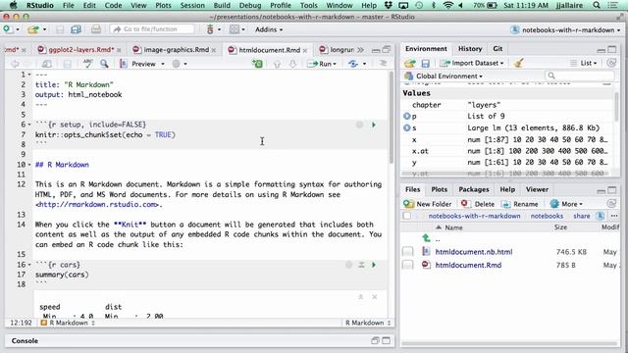Screen dimensions: 628x353
Task: Click the show document outline icon
Action: pyautogui.click(x=383, y=64)
